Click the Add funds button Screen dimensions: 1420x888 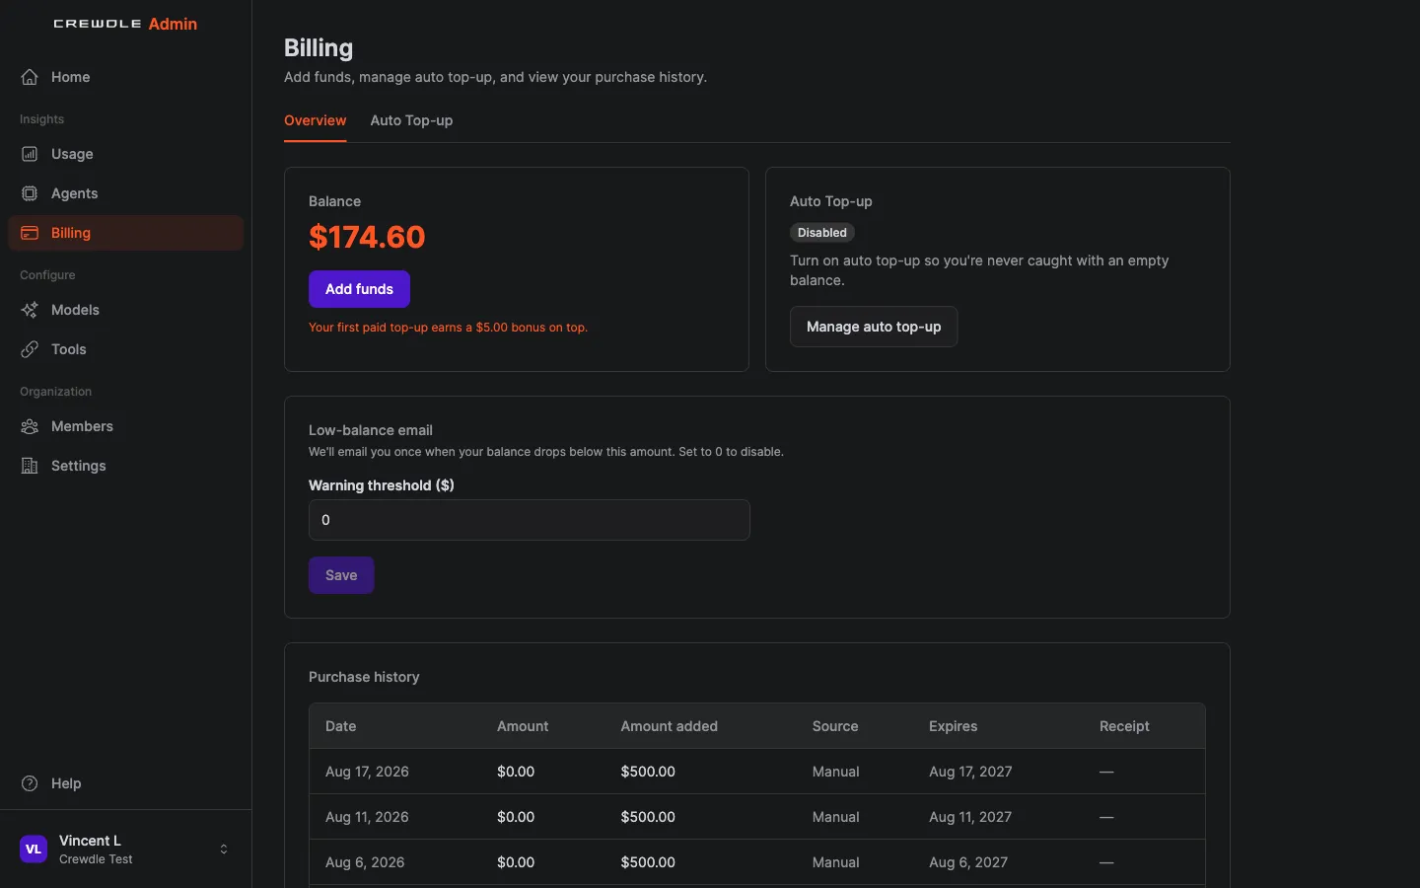point(359,289)
